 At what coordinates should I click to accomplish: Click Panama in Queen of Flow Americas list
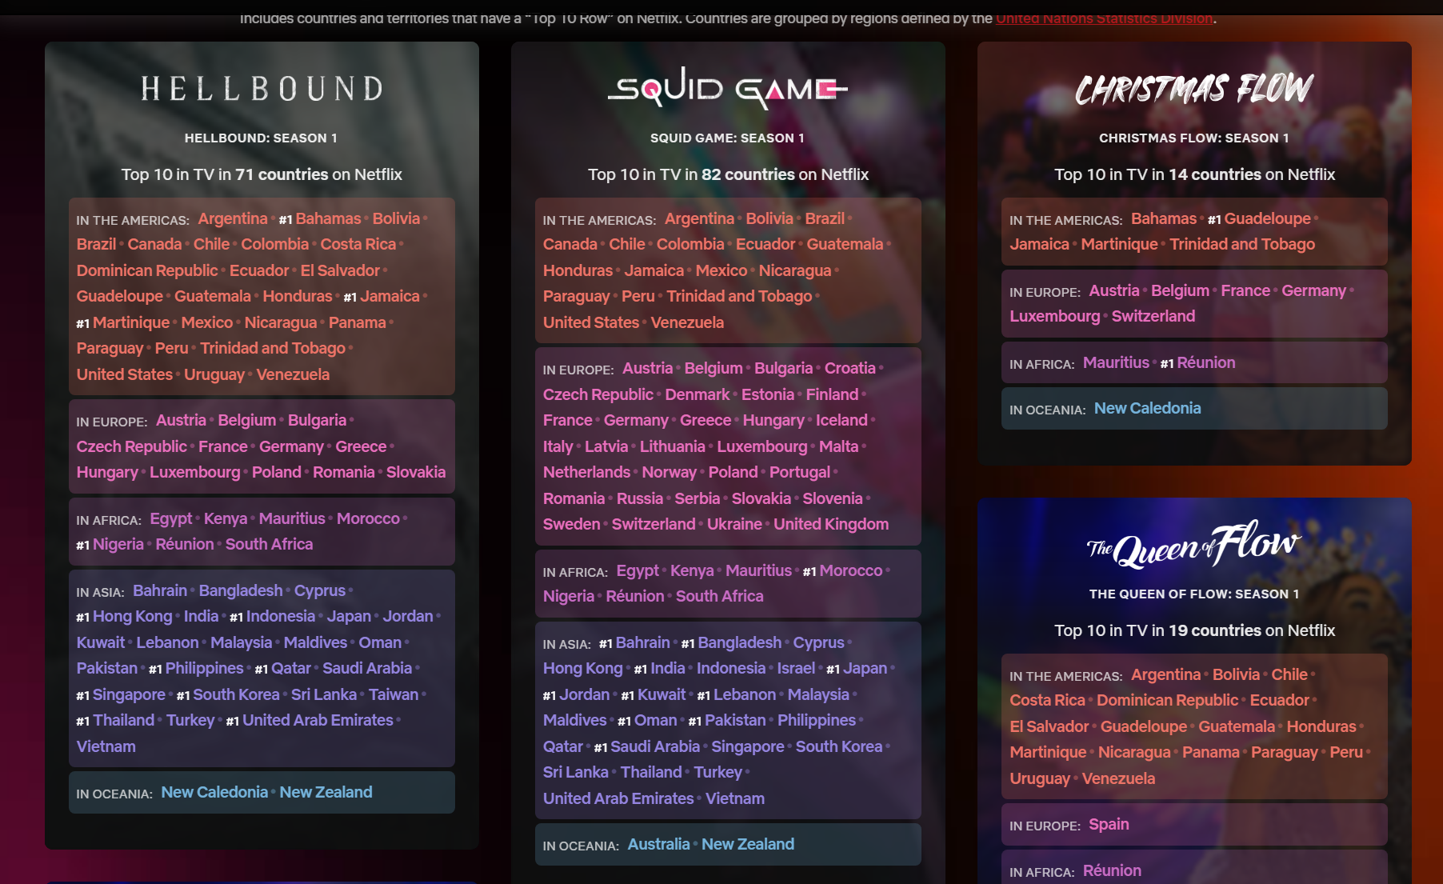(x=1210, y=753)
